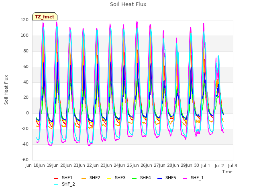Viewport: 257px width, 192px height.
Task: Click the cyan SHF_2 legend swatch
Action: (x=56, y=185)
